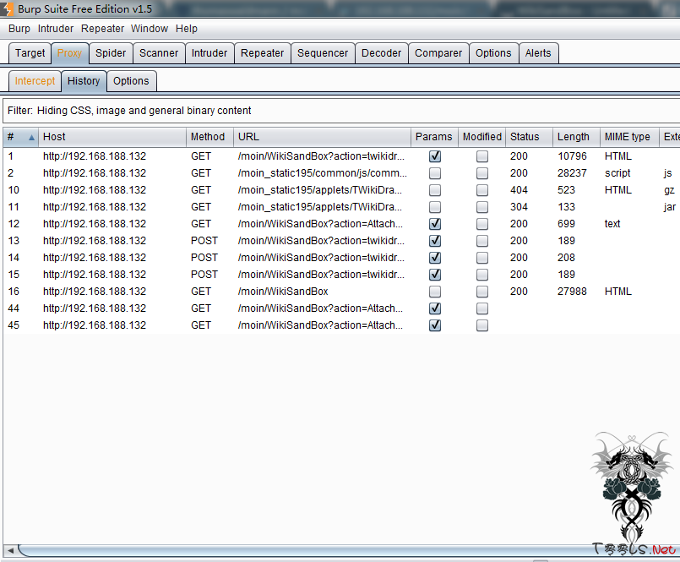Toggle Modified checkbox for request 11
The height and width of the screenshot is (562, 680).
[x=482, y=207]
